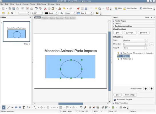This screenshot has height=114, width=156.
Task: Expand the Slide Transition section
Action: pos(121,103)
